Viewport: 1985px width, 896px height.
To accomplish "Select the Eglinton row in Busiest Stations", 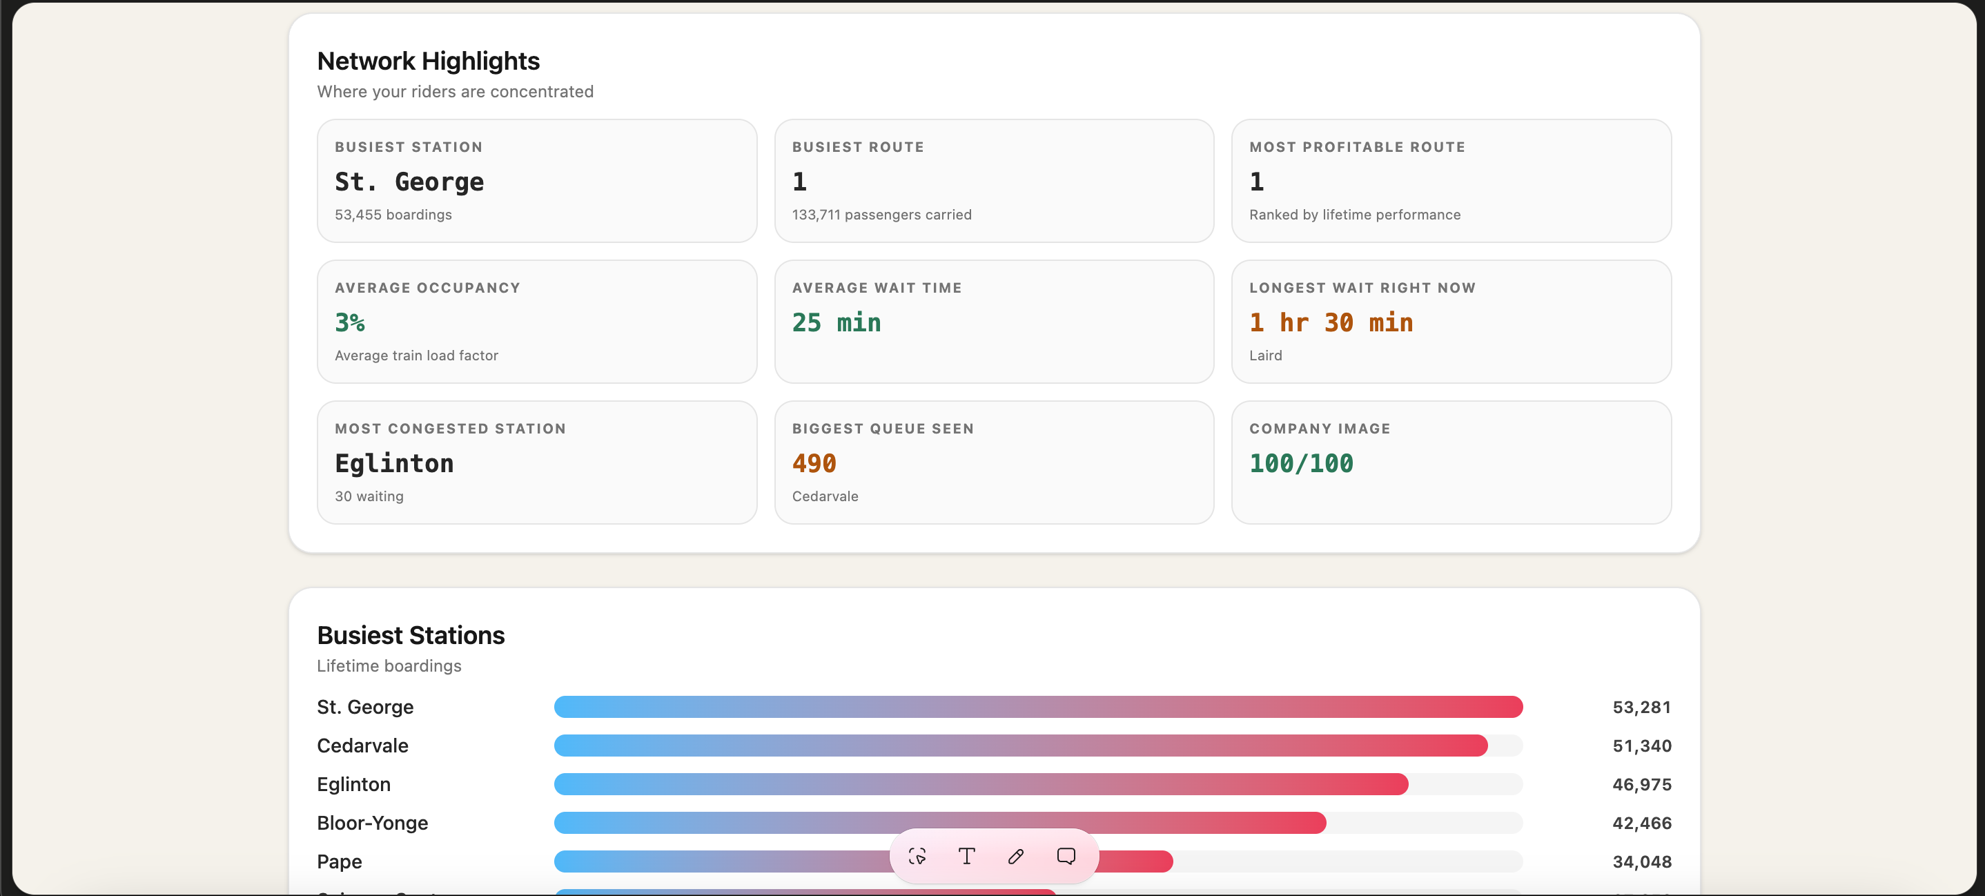I will [x=994, y=784].
